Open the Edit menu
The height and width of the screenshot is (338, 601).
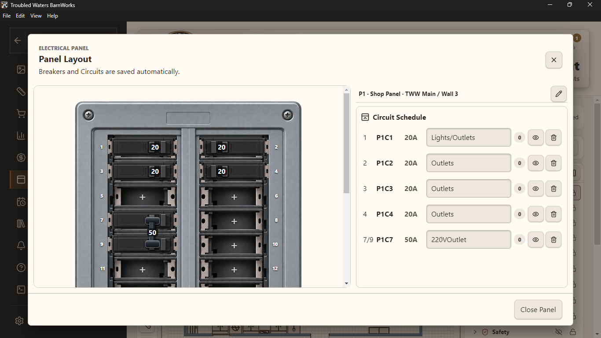[20, 16]
